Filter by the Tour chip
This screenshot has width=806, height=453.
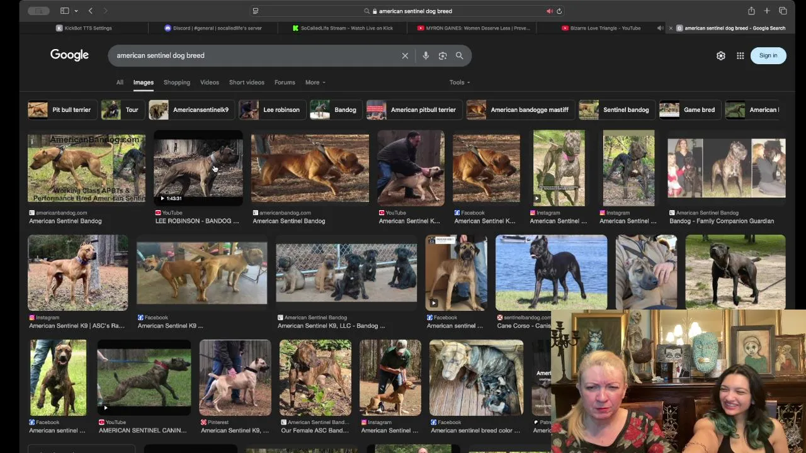tap(122, 109)
